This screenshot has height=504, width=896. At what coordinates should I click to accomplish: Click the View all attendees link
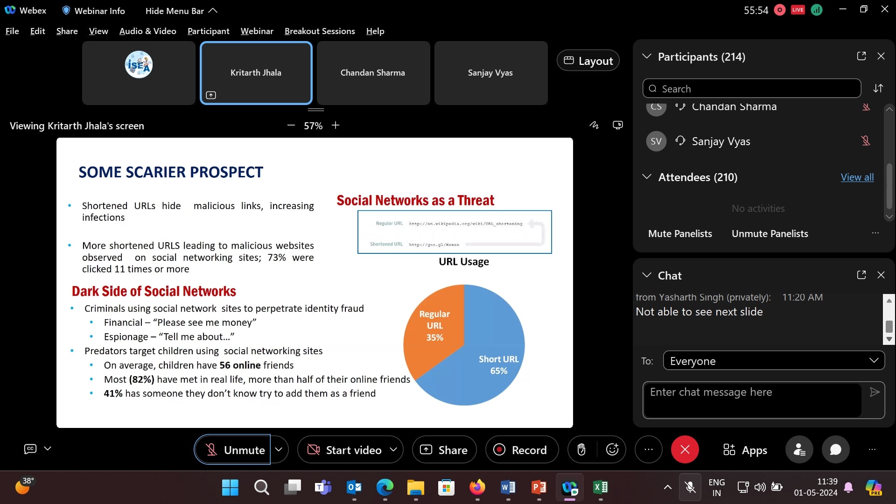(x=857, y=177)
